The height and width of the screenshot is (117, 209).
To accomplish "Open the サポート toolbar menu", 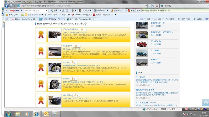I will click(x=101, y=10).
